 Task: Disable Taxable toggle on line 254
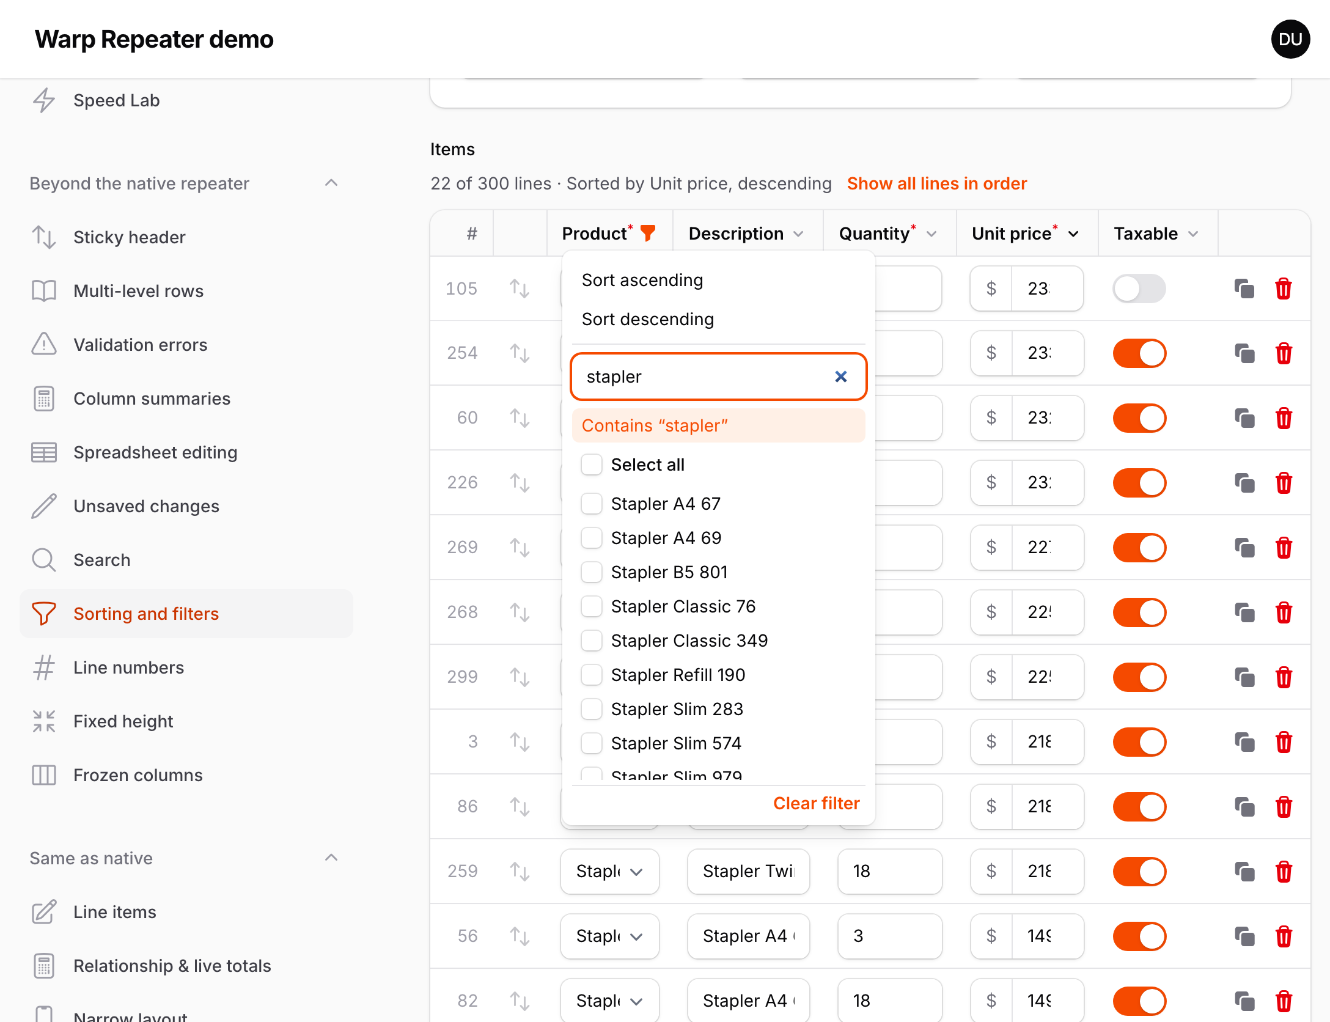(x=1139, y=353)
